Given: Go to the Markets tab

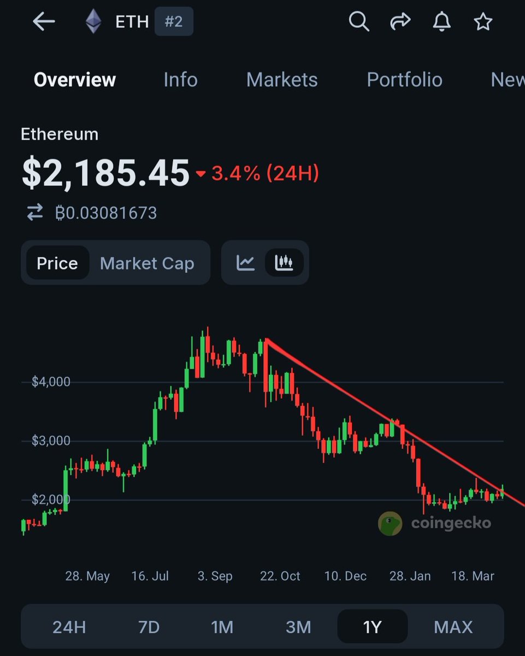Looking at the screenshot, I should pos(282,80).
